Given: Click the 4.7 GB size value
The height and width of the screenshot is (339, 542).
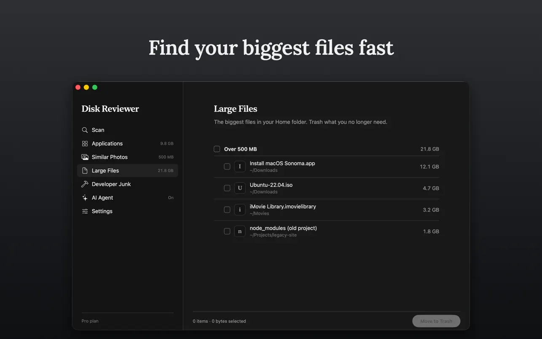Looking at the screenshot, I should tap(431, 188).
